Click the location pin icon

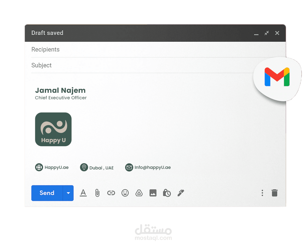coord(84,167)
